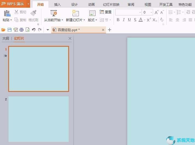Close the slide thumbnail panel
Image resolution: width=195 pixels, height=145 pixels.
[70, 38]
